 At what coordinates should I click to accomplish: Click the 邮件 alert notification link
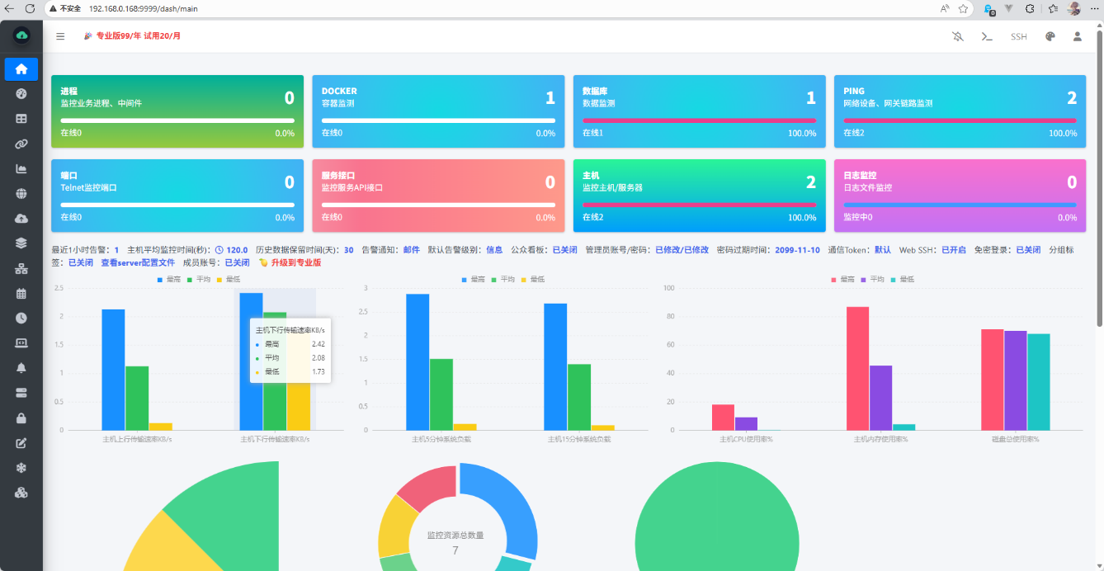point(411,249)
